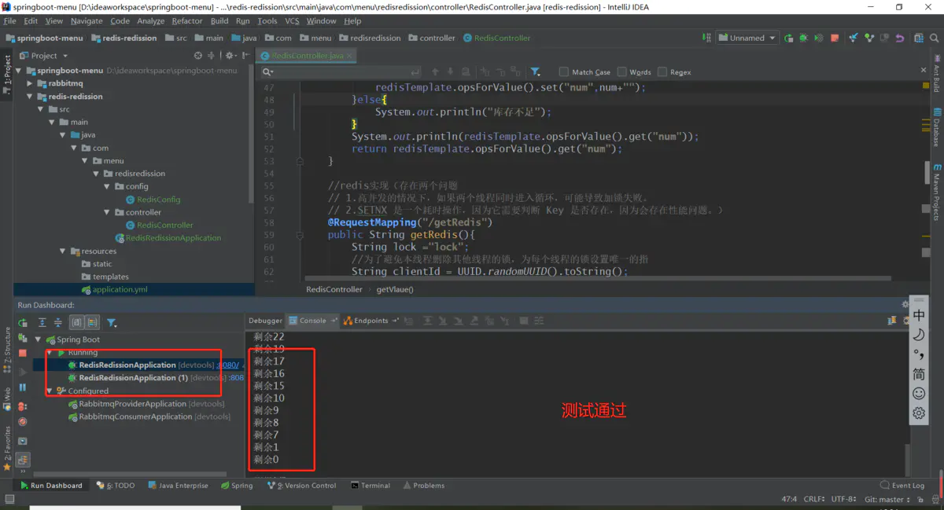Enable the Match Case checkbox

(564, 72)
